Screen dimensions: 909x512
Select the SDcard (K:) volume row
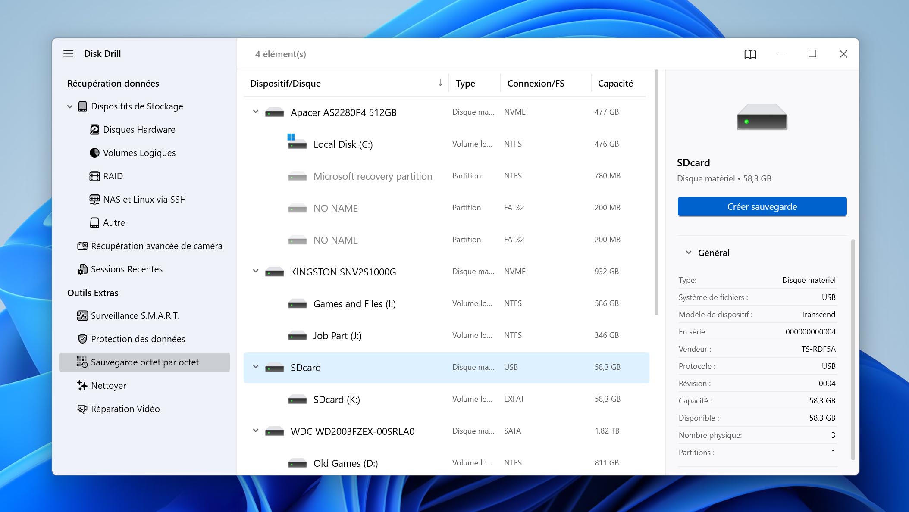[446, 399]
